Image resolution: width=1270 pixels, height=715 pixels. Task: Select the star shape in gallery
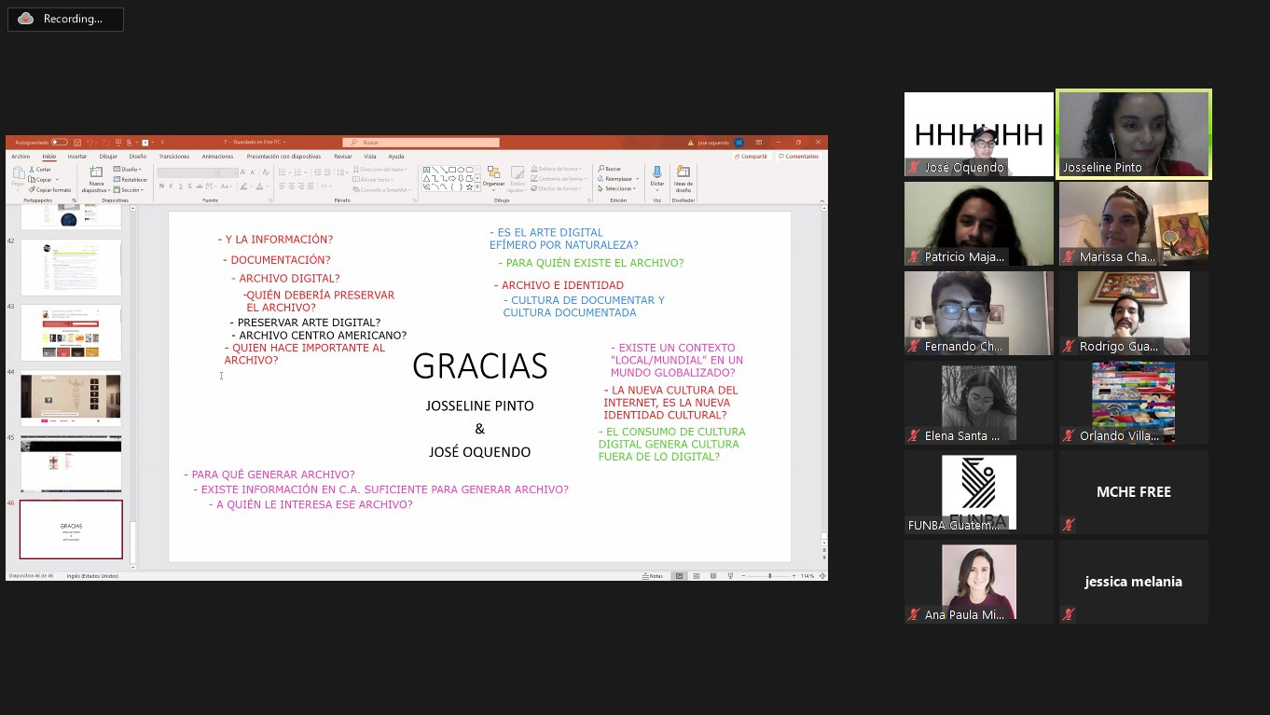pos(469,187)
